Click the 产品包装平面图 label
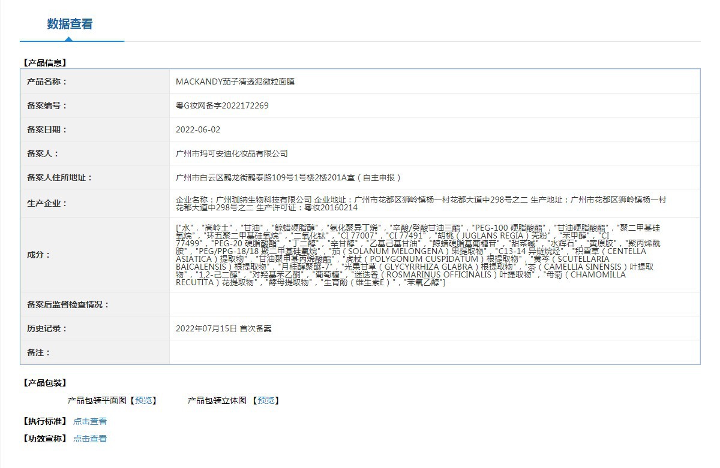Screen dimensions: 720x468 click(97, 400)
